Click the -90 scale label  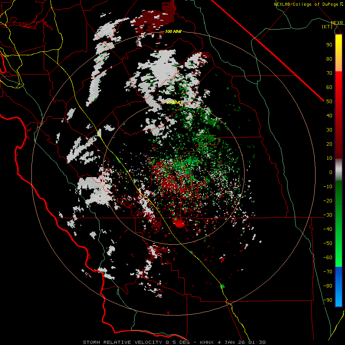328,300
